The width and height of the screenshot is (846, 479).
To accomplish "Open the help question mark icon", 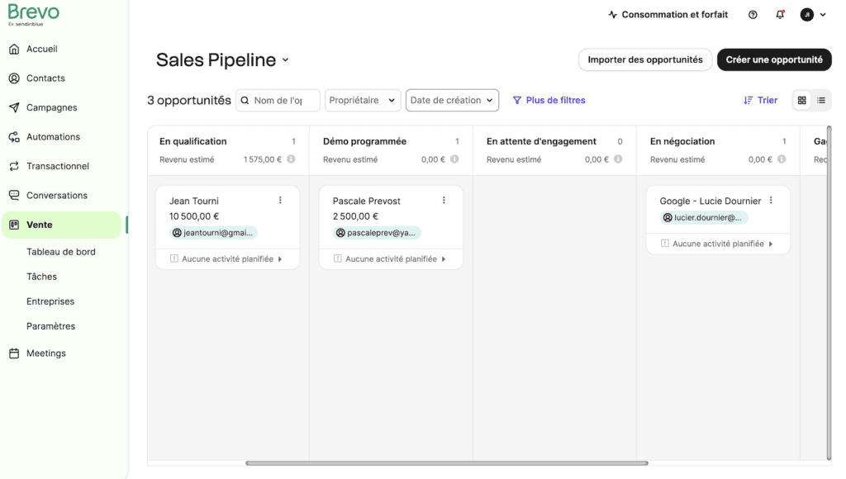I will pyautogui.click(x=753, y=15).
